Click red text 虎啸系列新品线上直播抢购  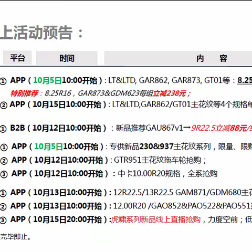[156, 219]
